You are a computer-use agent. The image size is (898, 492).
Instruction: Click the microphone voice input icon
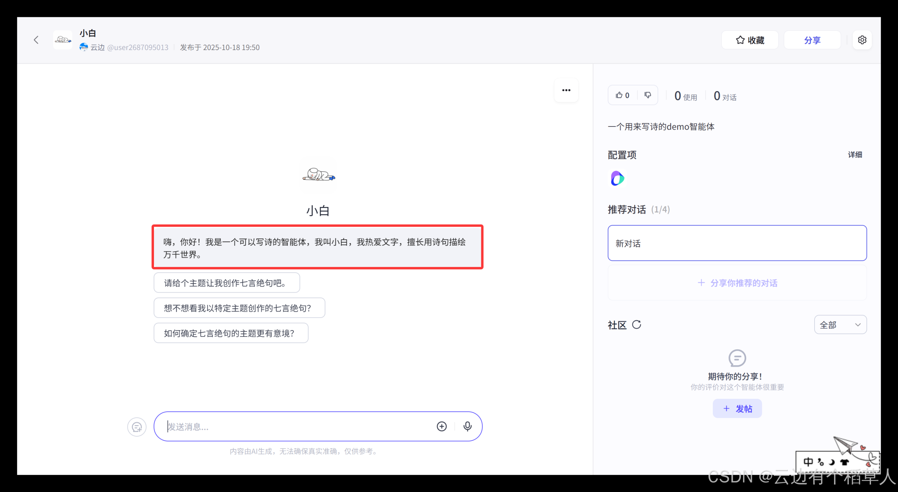click(467, 426)
